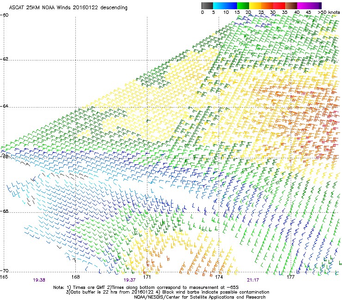Click the yellow 20-25 knots legend swatch
Image resolution: width=342 pixels, height=300 pixels.
point(255,6)
